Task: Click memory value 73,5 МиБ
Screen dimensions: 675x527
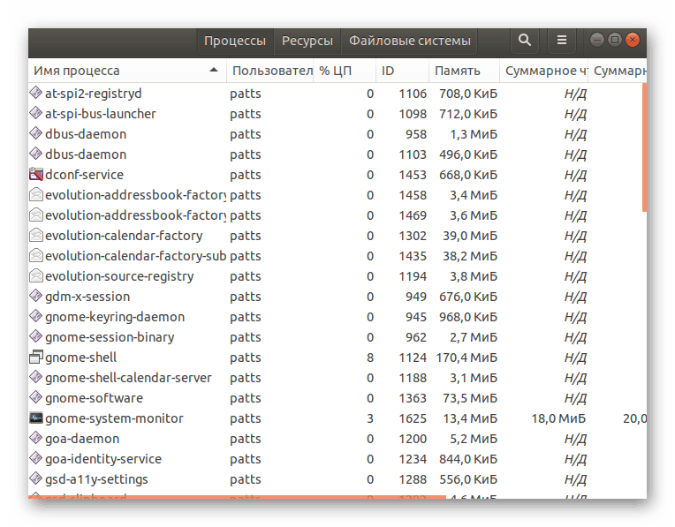Action: [x=470, y=398]
